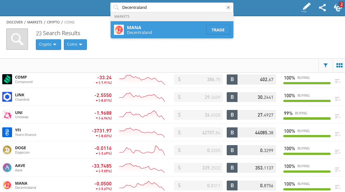Click Sell price for AAVE
Screen dimensions: 345x192
[x=198, y=168]
